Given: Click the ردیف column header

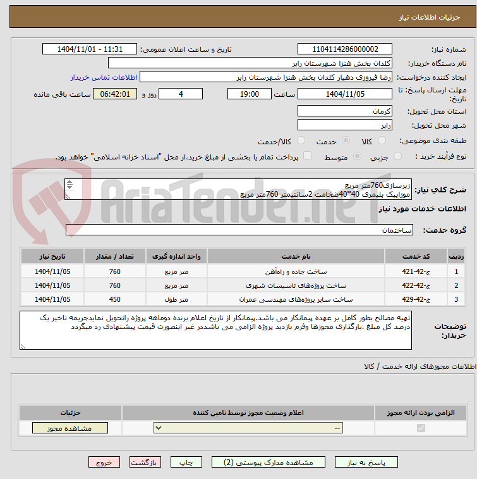Looking at the screenshot, I should coord(456,256).
